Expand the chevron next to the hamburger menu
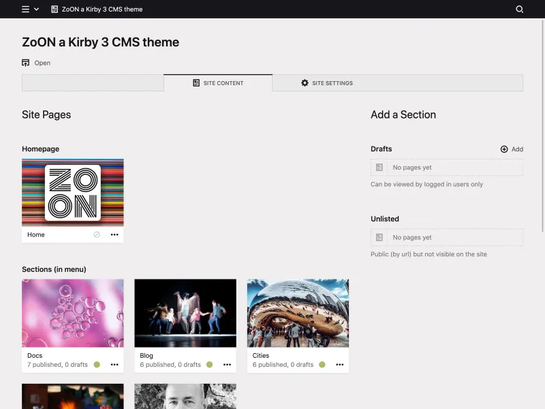Image resolution: width=545 pixels, height=409 pixels. click(x=35, y=10)
